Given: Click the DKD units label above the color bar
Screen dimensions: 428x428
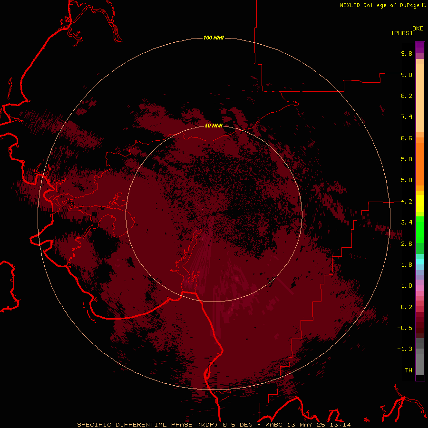Looking at the screenshot, I should 418,29.
